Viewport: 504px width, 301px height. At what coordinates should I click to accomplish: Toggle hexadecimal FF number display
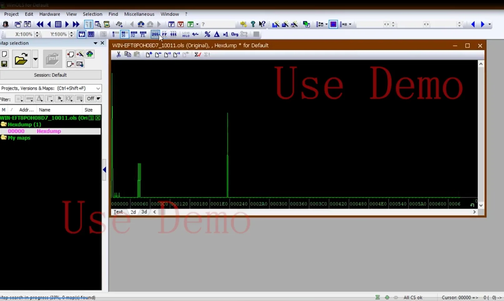(164, 34)
